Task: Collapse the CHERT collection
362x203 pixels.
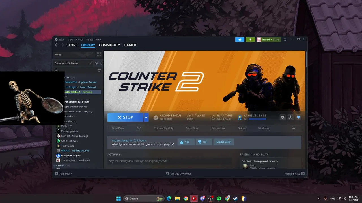Action: 55,166
